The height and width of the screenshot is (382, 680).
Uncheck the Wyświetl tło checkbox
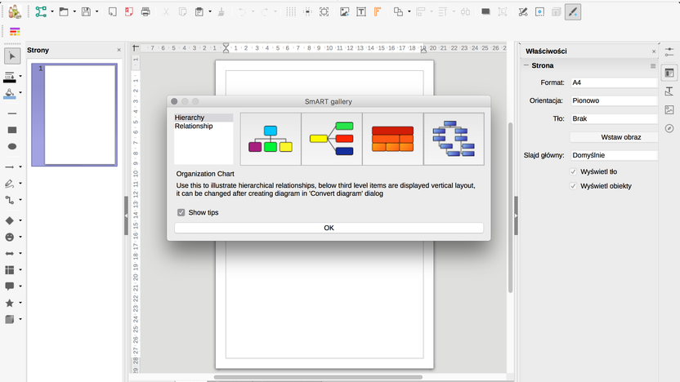[x=573, y=171]
